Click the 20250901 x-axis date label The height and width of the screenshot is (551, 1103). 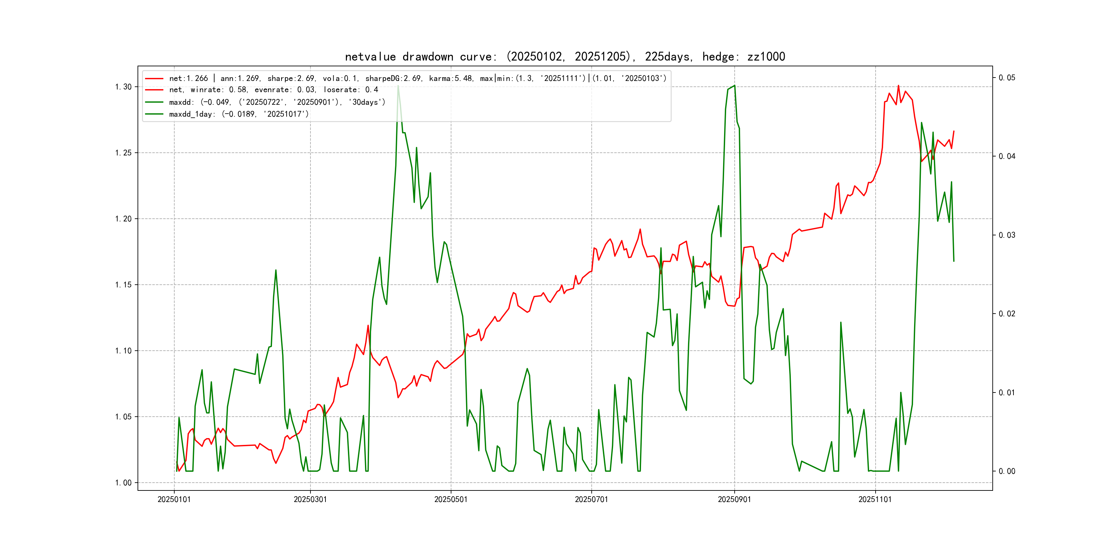pyautogui.click(x=734, y=499)
